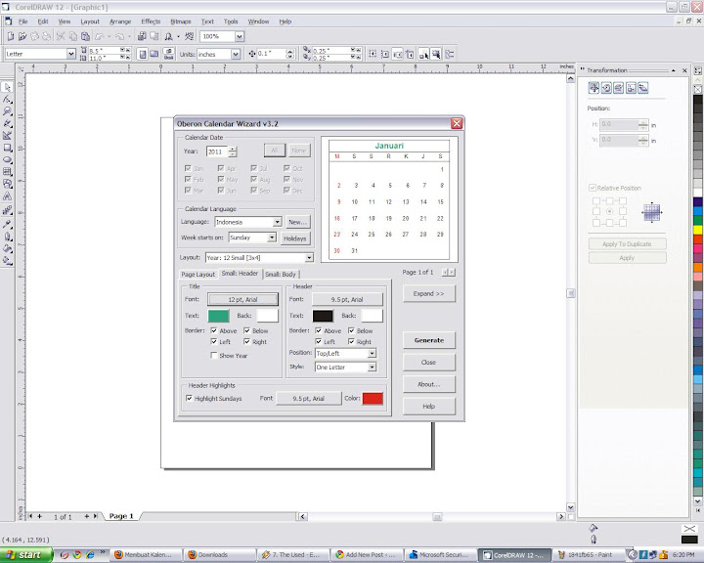
Task: Open the zoom level dropdown
Action: (240, 36)
